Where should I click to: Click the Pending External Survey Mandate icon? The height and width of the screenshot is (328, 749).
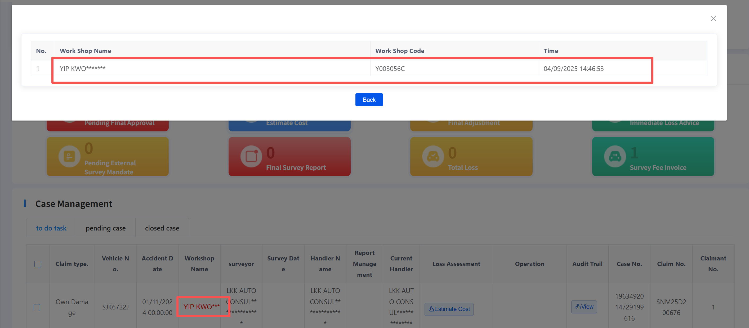tap(69, 156)
